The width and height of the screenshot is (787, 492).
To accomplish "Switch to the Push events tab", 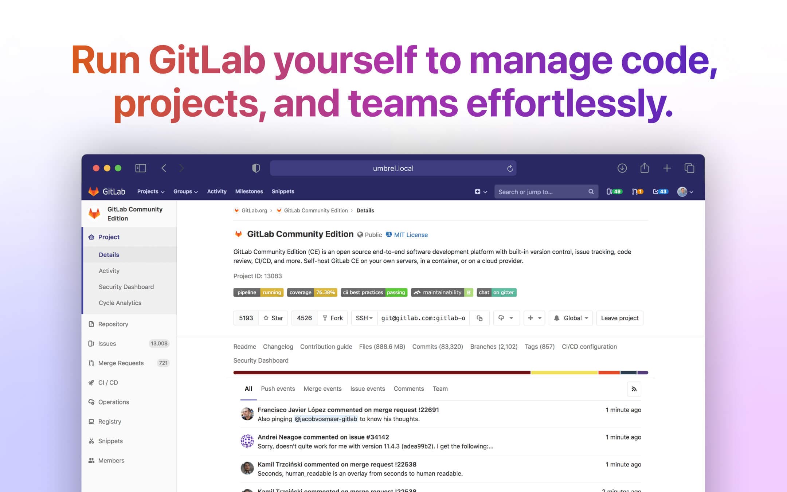I will coord(278,388).
